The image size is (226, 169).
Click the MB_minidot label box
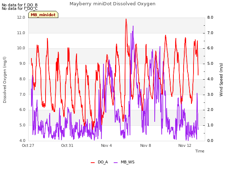43,14
